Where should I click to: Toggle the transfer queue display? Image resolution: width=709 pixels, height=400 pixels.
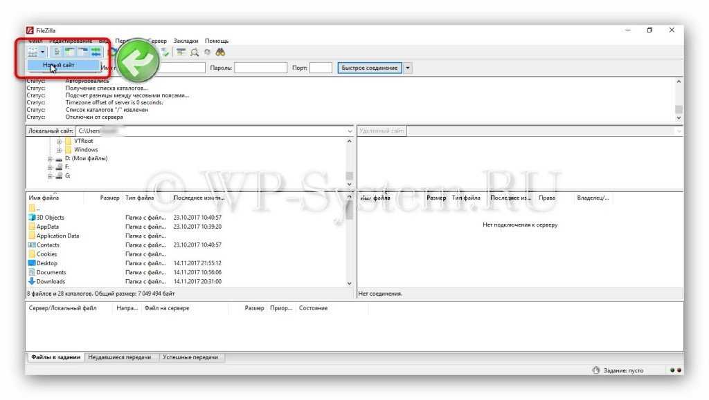(x=96, y=52)
